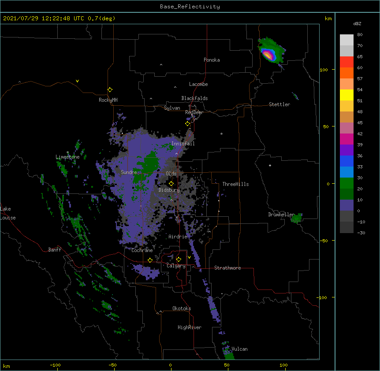This screenshot has height=371, width=380.
Task: Click the yellow V marker east of Calgary
Action: click(x=189, y=257)
